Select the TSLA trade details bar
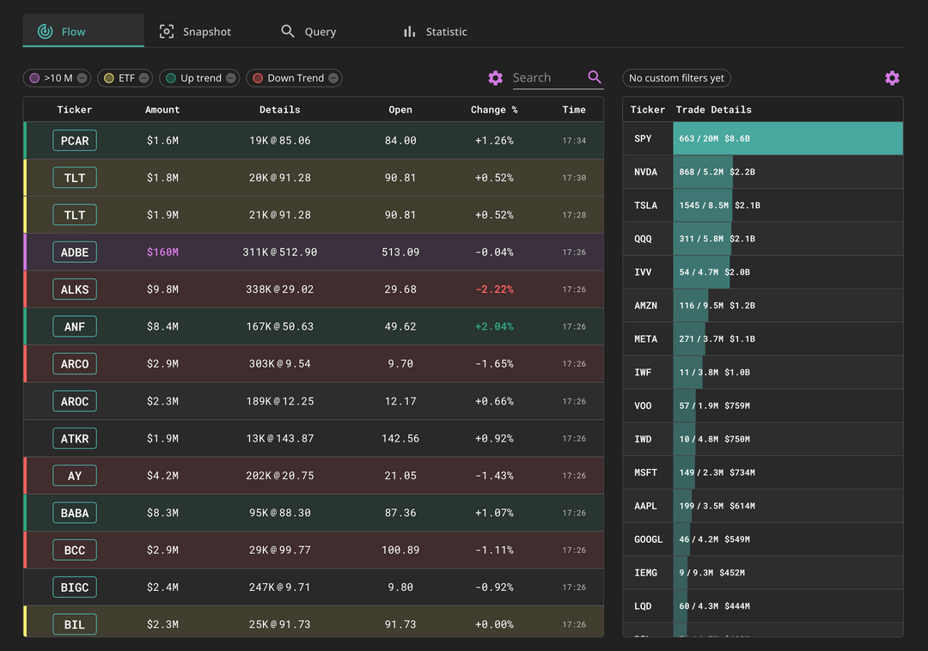 click(x=703, y=205)
